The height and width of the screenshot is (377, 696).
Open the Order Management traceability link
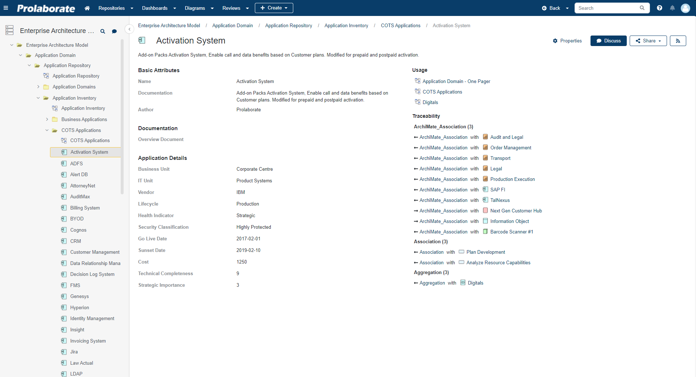[511, 148]
